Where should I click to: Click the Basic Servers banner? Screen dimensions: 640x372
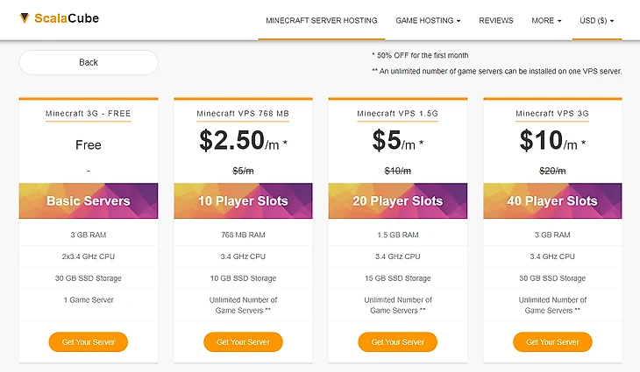click(89, 201)
